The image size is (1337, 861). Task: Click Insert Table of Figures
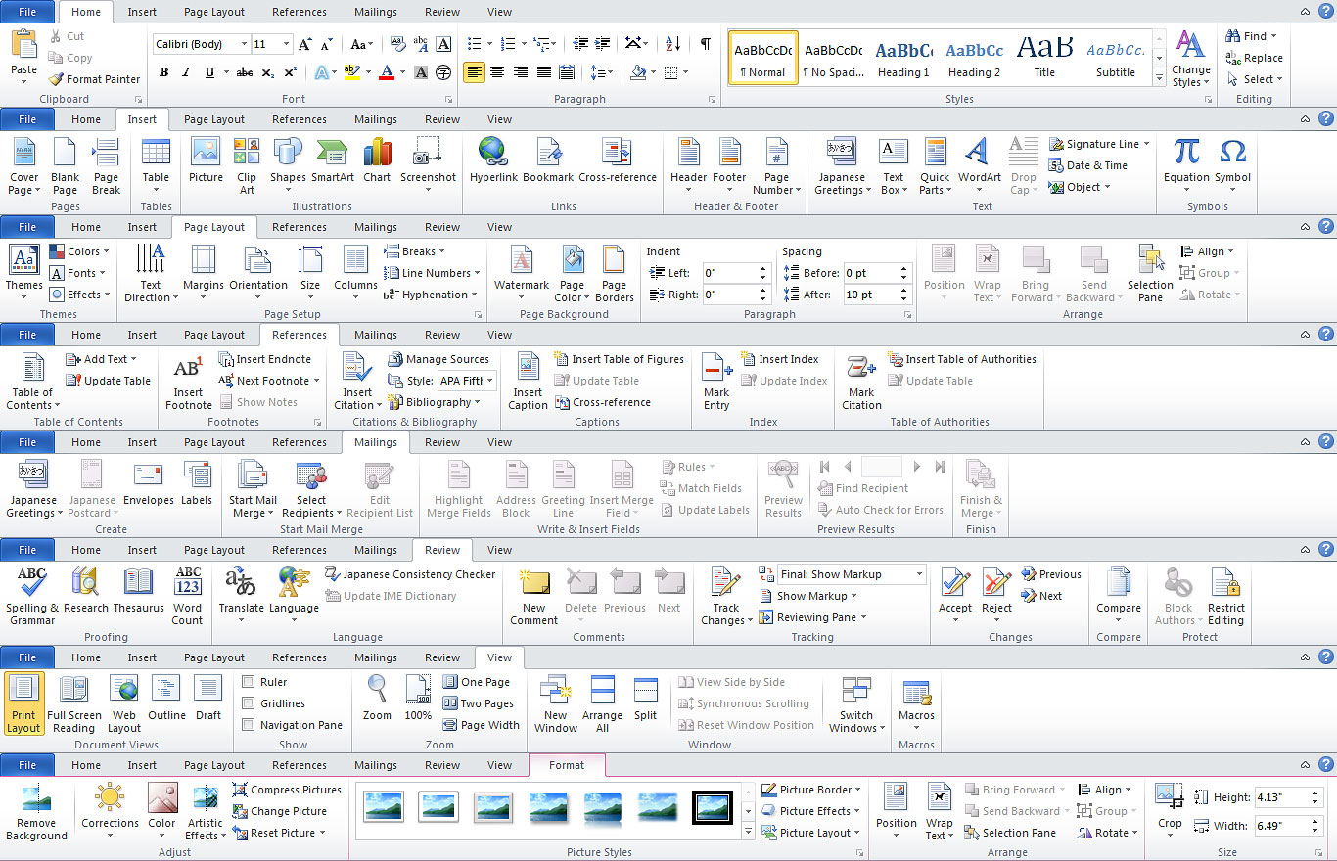[x=620, y=359]
